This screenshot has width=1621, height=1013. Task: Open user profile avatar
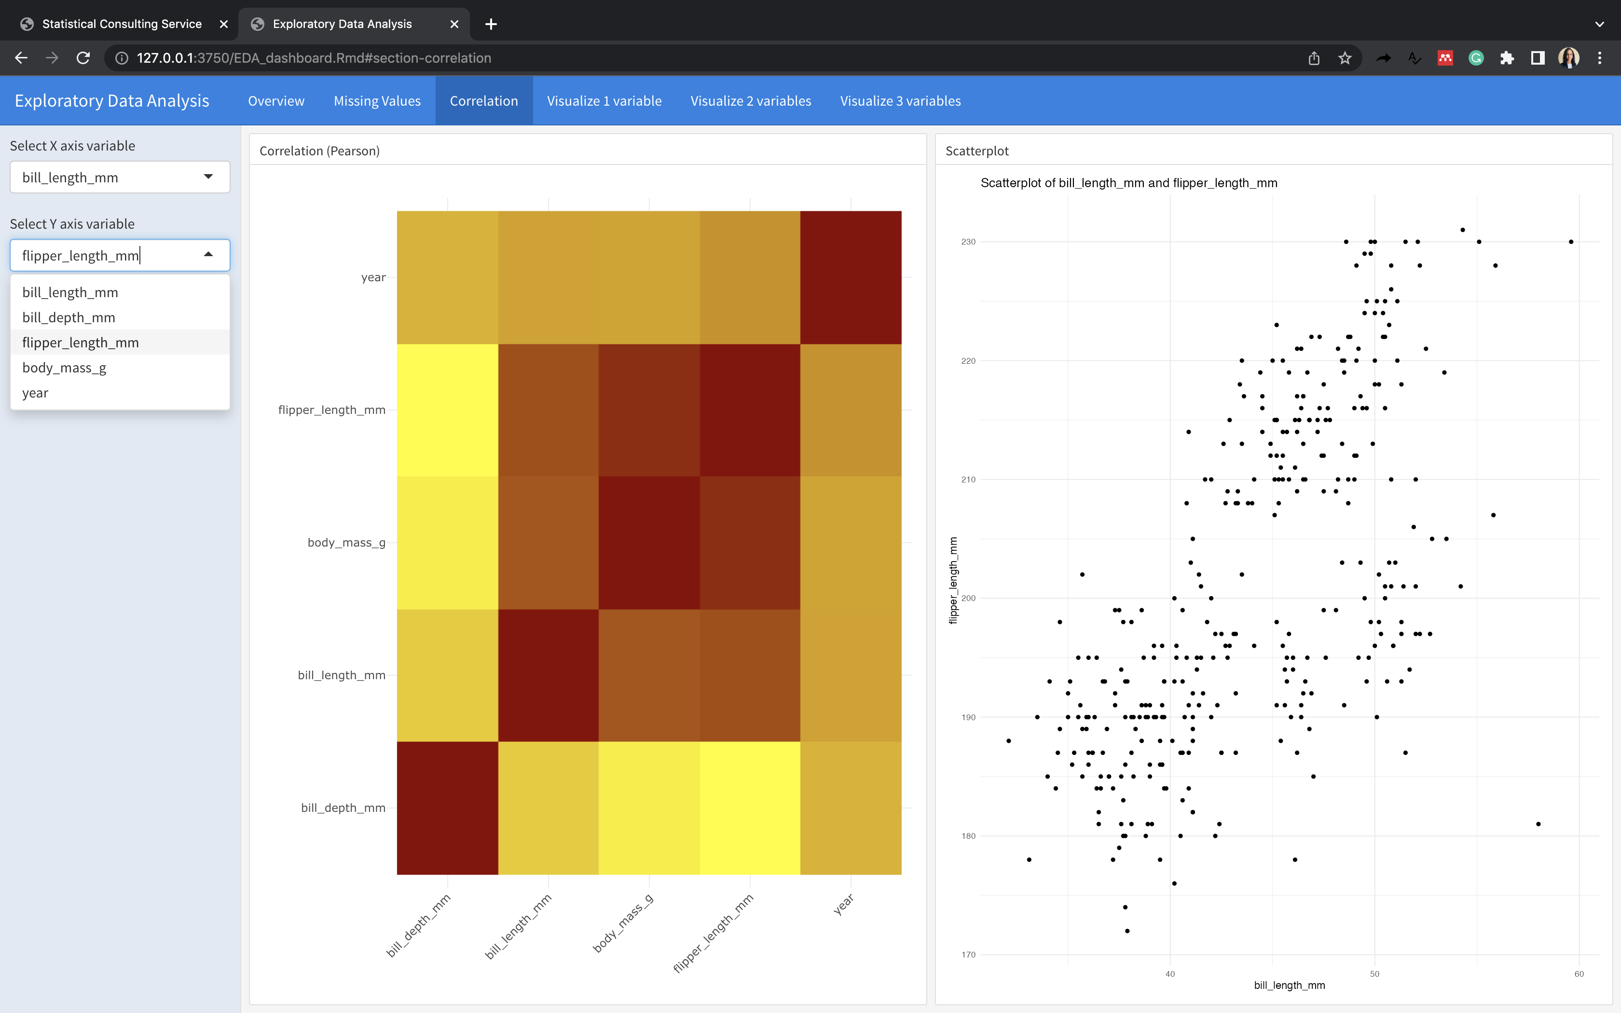point(1568,58)
